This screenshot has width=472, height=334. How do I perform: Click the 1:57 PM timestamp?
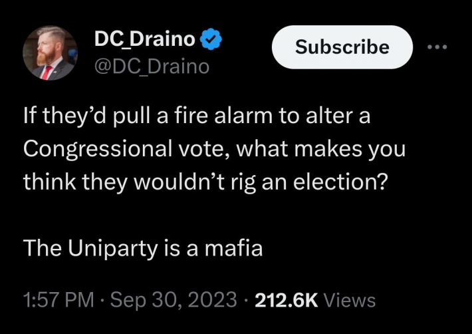[x=58, y=301]
